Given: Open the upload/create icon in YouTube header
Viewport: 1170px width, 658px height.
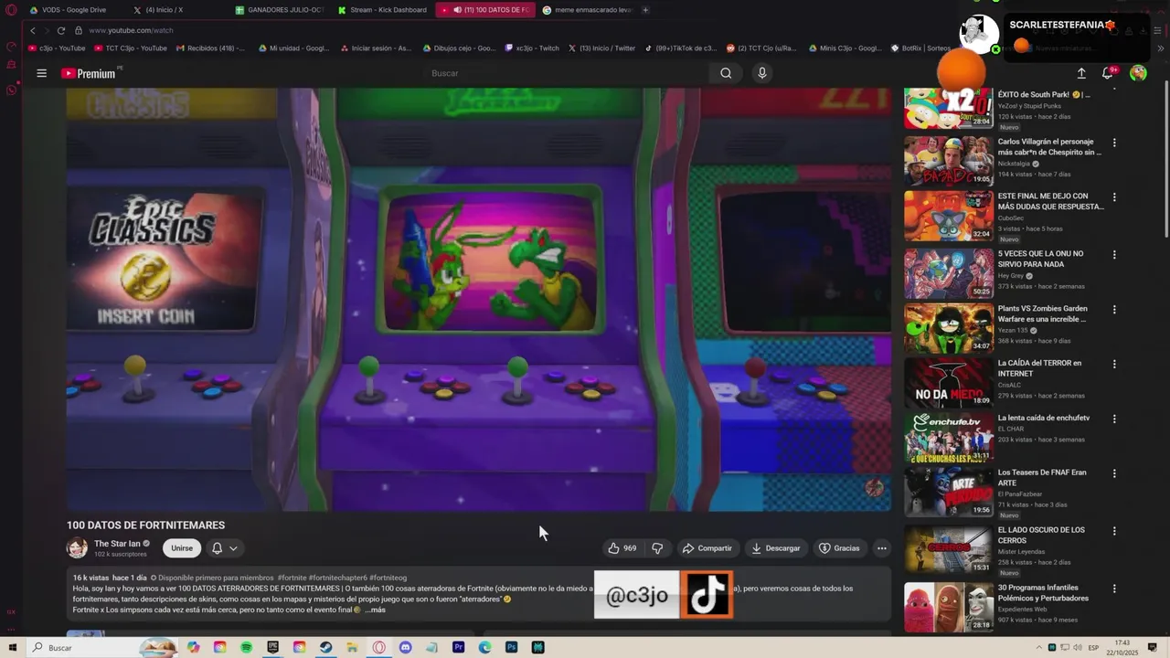Looking at the screenshot, I should [1081, 73].
